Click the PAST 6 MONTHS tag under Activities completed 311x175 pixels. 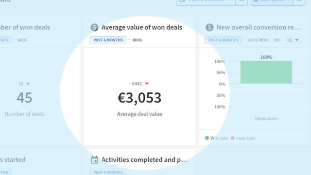108,172
